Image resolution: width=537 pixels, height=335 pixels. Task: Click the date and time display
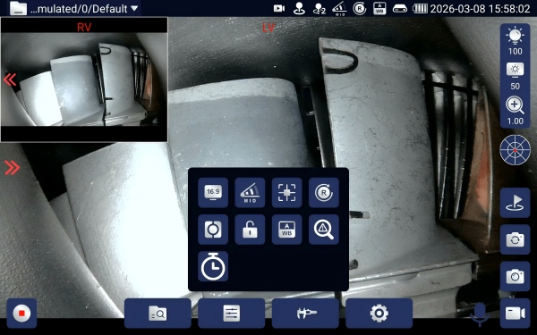tap(480, 9)
